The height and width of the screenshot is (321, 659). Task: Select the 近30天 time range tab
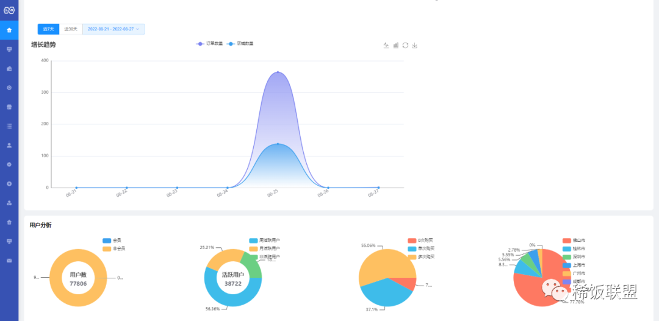click(71, 29)
